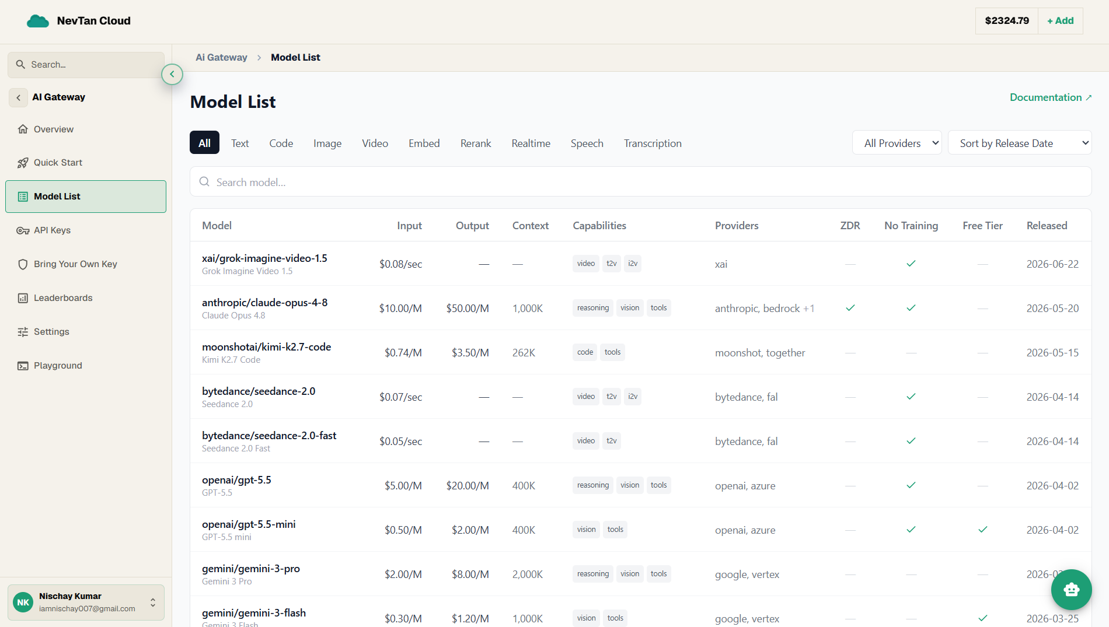Open moonshotai/kimi-k2.7-code model link
The width and height of the screenshot is (1109, 627).
(x=266, y=346)
